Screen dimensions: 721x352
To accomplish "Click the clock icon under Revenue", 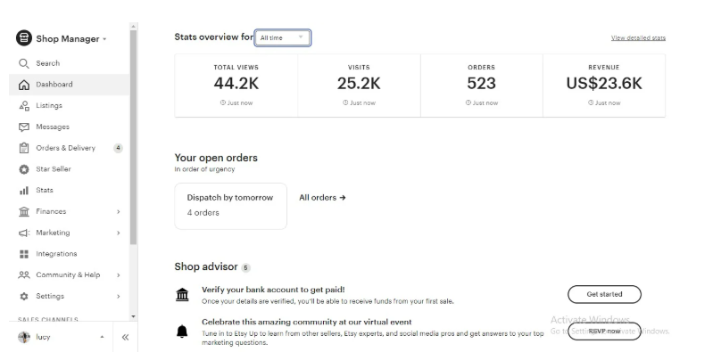I will (x=591, y=102).
